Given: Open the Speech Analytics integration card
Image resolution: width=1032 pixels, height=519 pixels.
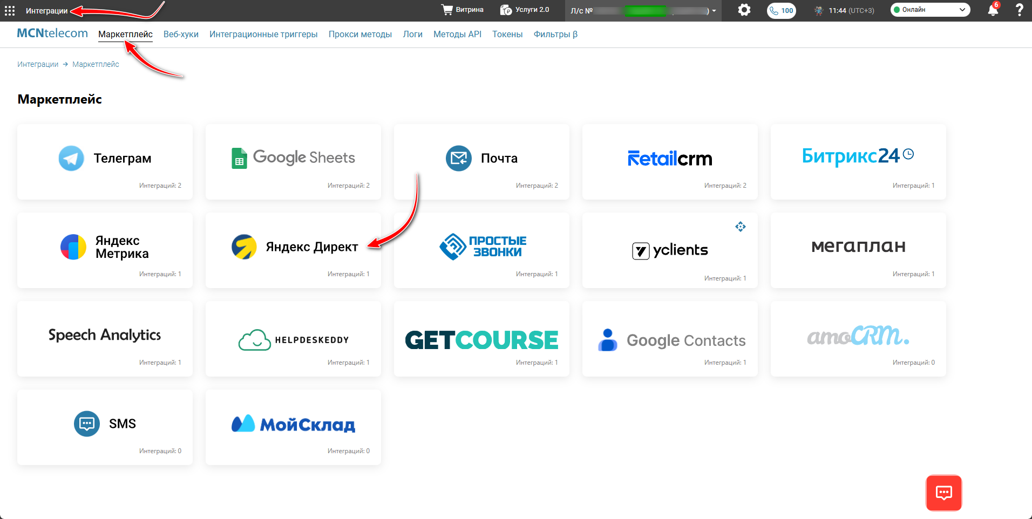Looking at the screenshot, I should 105,339.
